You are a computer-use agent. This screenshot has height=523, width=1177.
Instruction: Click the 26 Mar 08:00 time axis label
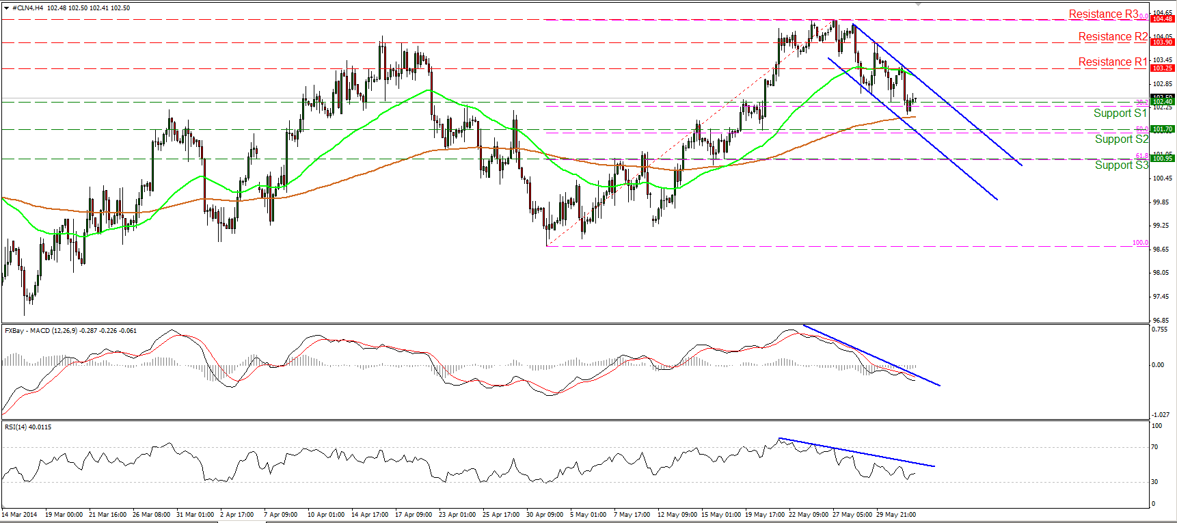pyautogui.click(x=151, y=515)
